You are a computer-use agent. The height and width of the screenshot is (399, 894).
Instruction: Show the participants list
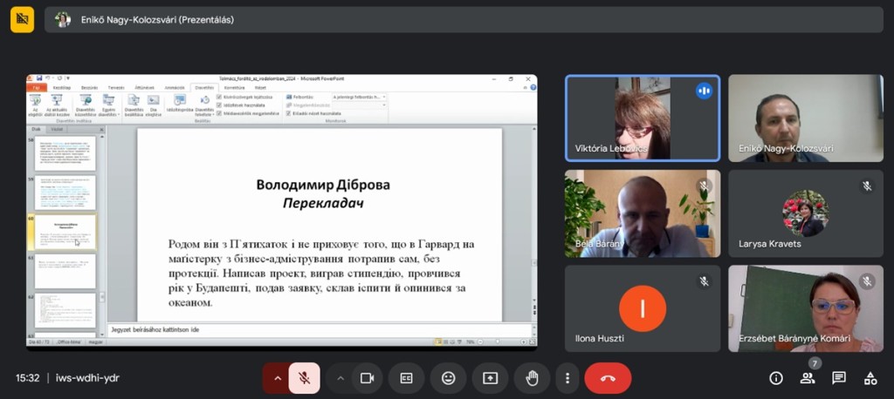808,378
